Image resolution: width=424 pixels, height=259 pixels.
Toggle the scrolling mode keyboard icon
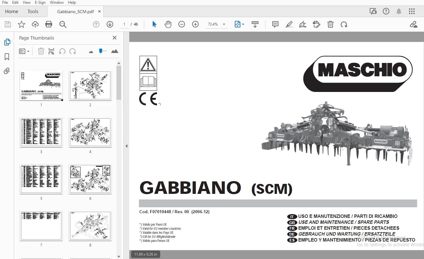(x=255, y=24)
